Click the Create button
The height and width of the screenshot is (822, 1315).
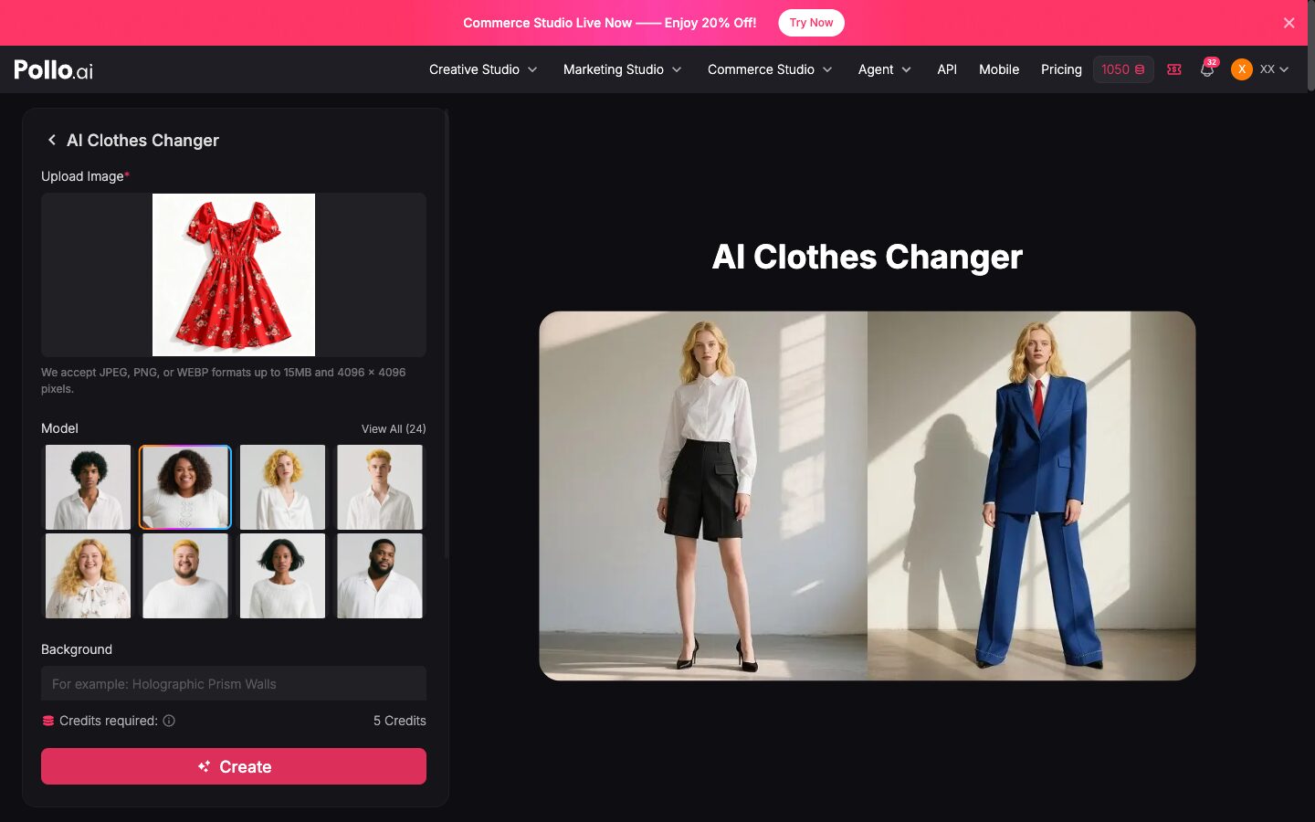pos(234,766)
